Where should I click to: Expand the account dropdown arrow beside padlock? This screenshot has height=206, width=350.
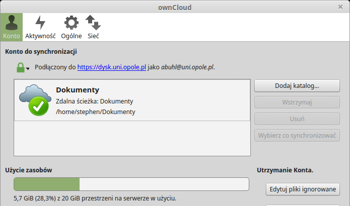click(28, 69)
